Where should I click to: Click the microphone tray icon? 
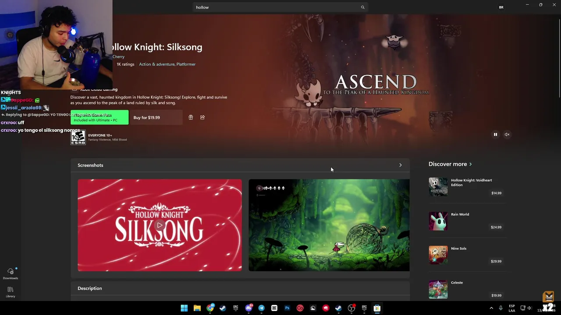501,308
